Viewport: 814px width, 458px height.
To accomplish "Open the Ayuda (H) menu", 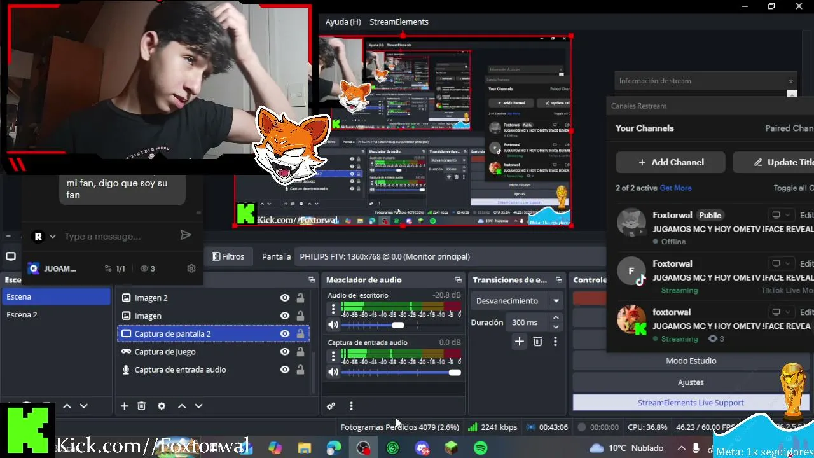I will tap(343, 22).
